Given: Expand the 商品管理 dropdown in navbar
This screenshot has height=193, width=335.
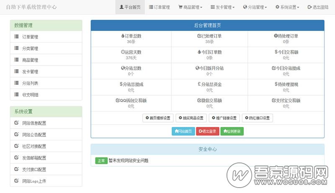Looking at the screenshot, I should 190,7.
